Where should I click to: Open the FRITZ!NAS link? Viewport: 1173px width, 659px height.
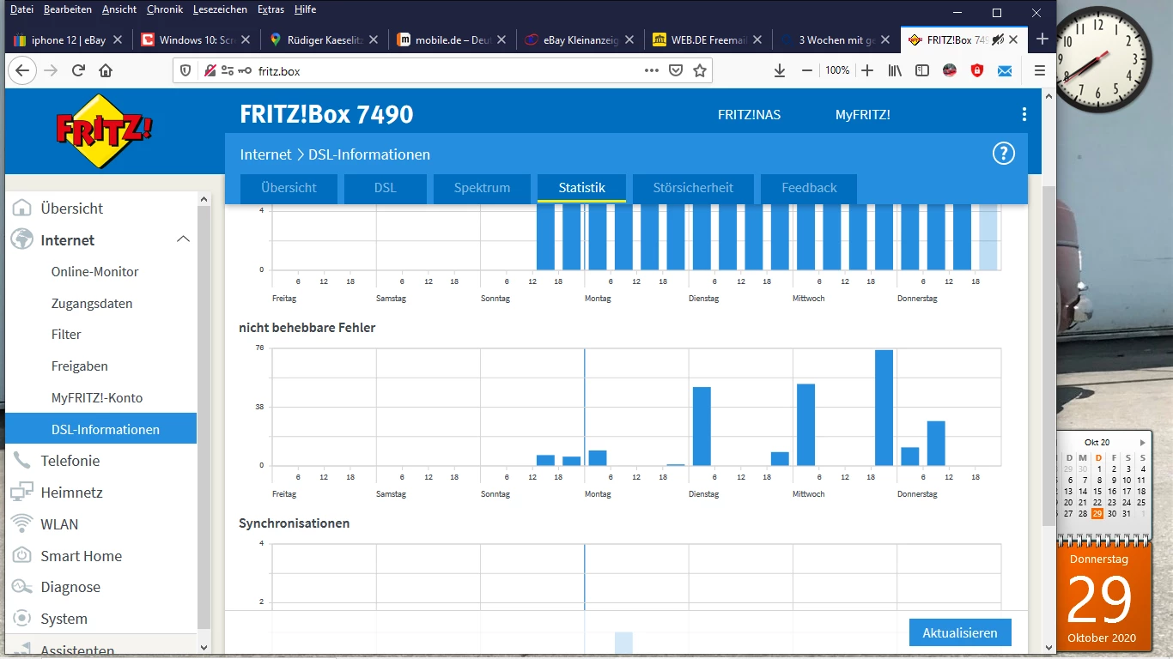(749, 115)
